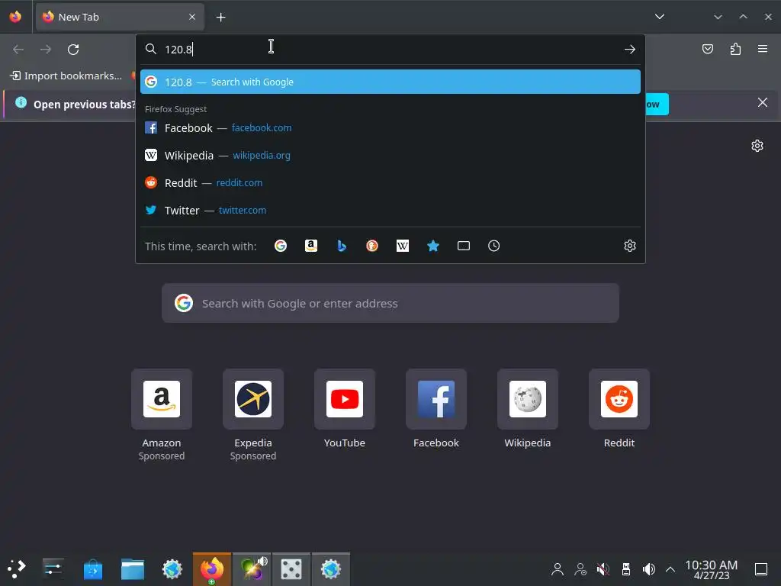Image resolution: width=781 pixels, height=586 pixels.
Task: Open the Save to Pocket icon
Action: click(707, 49)
